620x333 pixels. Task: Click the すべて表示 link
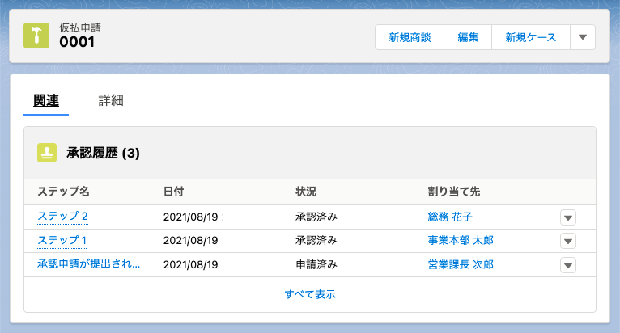tap(310, 294)
